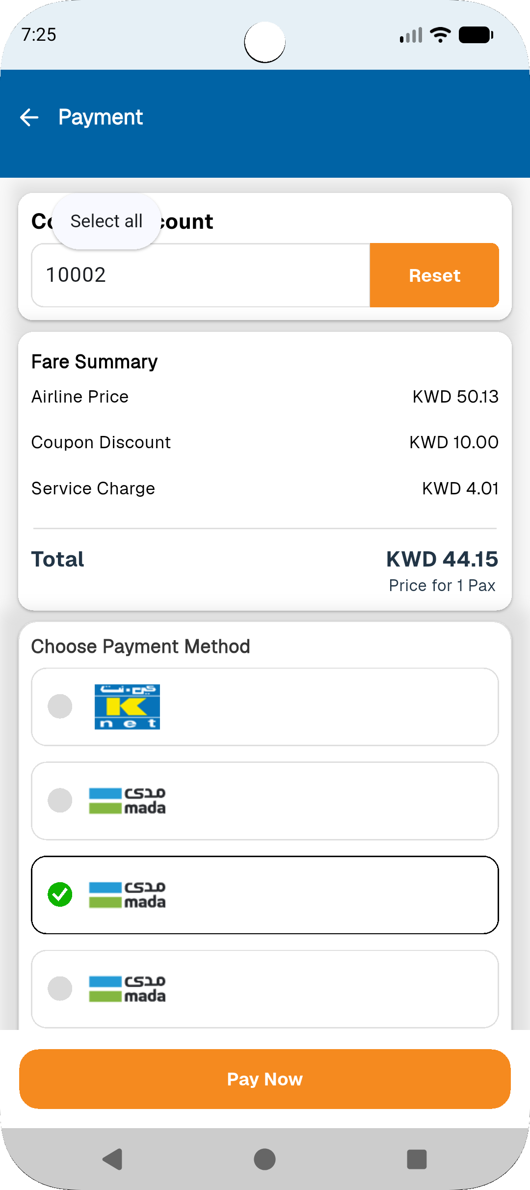Screen dimensions: 530x1190
Task: Select the KNET radio button
Action: [x=60, y=706]
